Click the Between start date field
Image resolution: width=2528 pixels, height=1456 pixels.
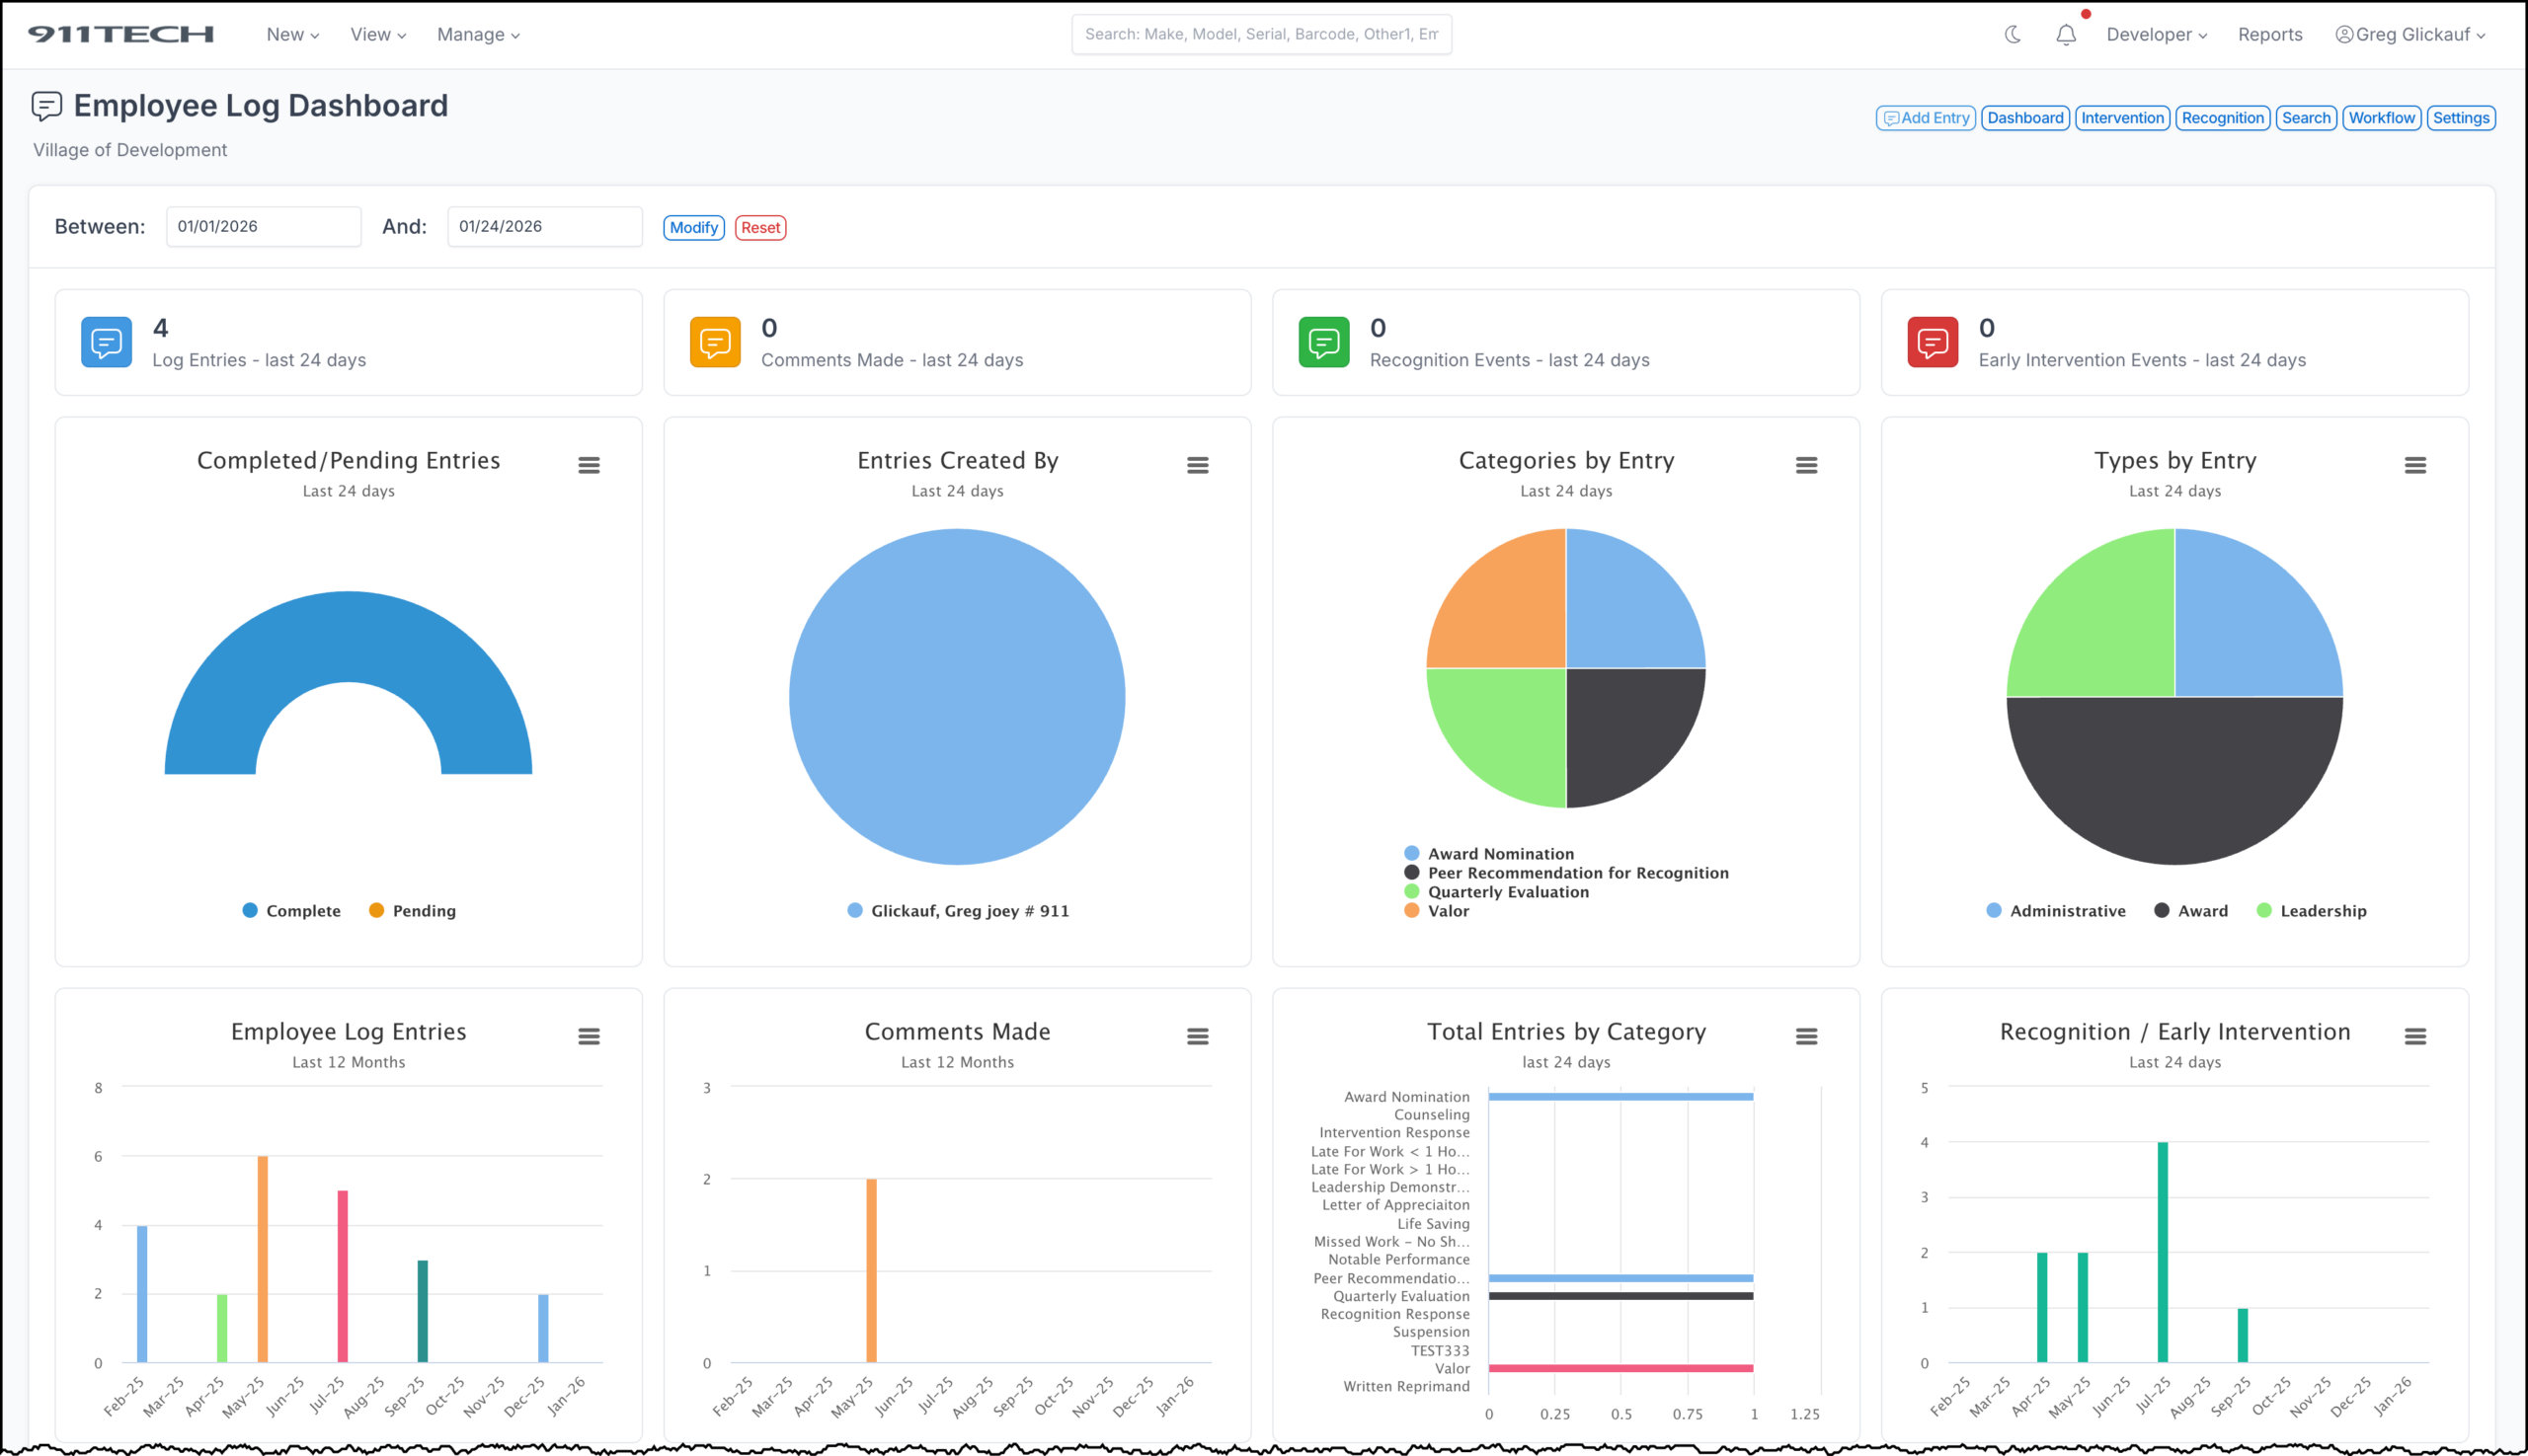pyautogui.click(x=263, y=226)
